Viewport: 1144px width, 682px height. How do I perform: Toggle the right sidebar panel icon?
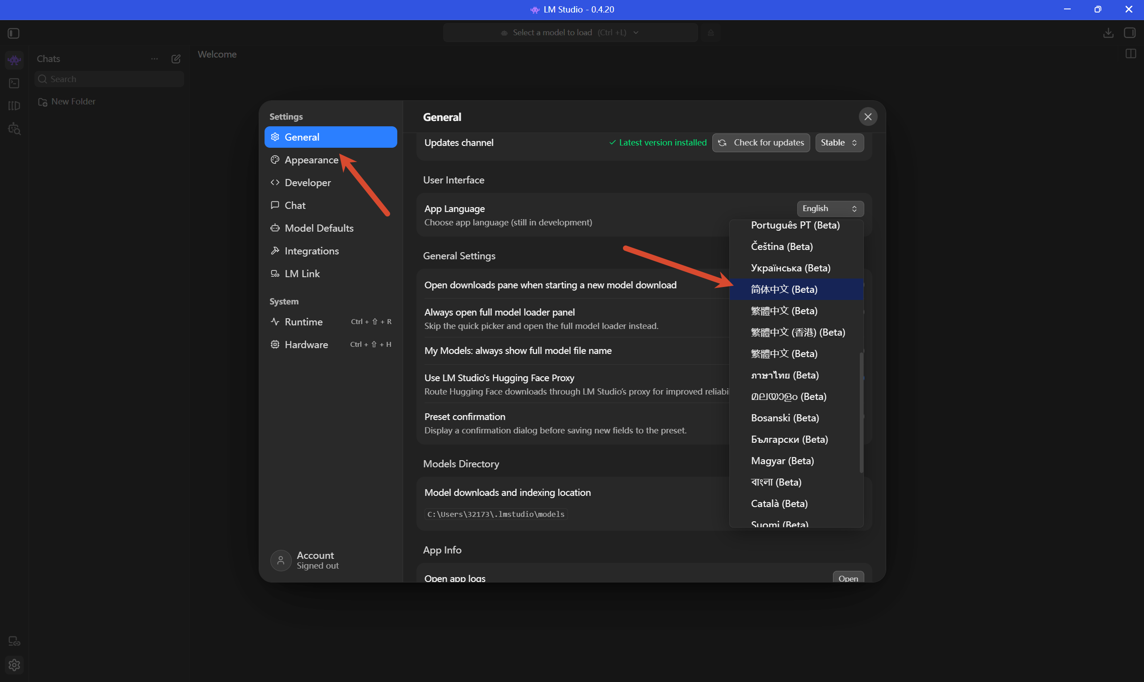[x=1130, y=33]
